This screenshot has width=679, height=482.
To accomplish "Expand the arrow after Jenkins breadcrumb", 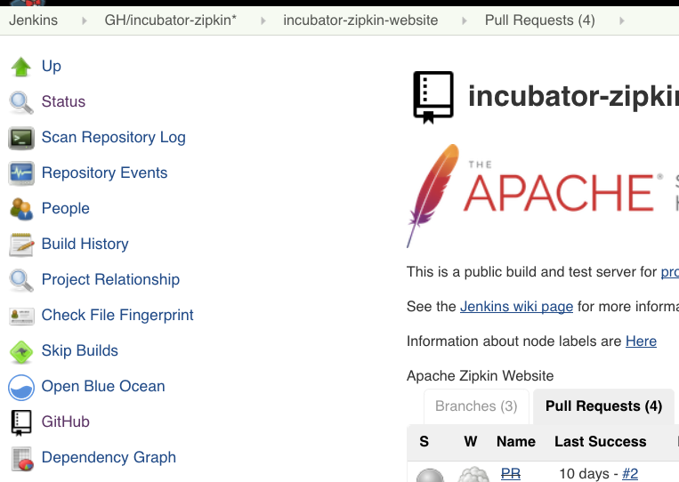I will (85, 20).
